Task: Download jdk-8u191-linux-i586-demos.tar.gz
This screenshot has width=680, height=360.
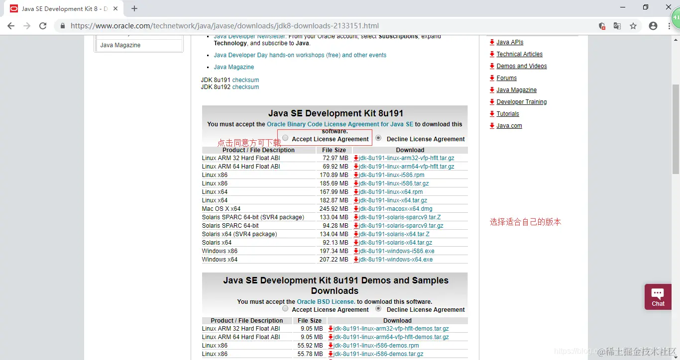Action: coord(378,354)
